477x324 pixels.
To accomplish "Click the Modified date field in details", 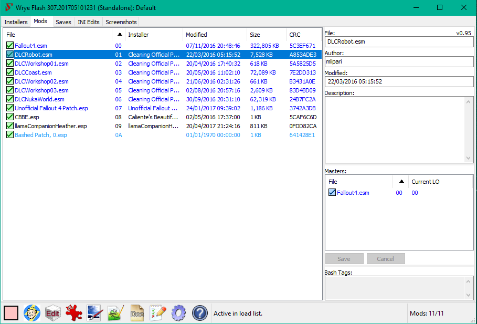I will coord(399,81).
